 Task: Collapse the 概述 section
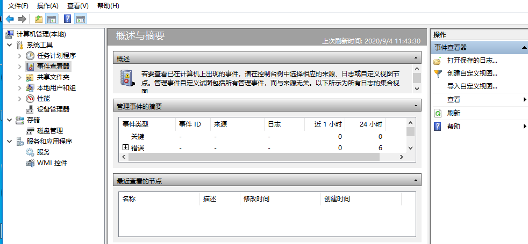pyautogui.click(x=416, y=58)
